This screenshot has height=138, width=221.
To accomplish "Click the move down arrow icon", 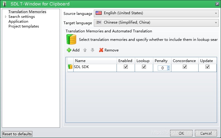I will (x=92, y=50).
